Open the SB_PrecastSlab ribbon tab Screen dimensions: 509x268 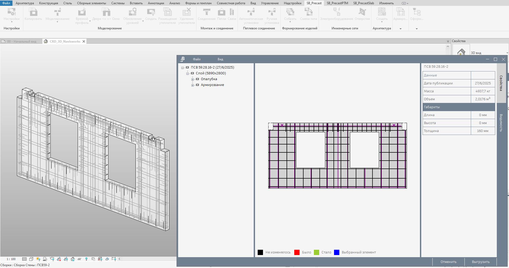click(363, 3)
